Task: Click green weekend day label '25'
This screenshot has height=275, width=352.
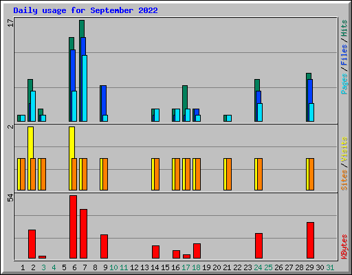Action: pyautogui.click(x=268, y=267)
